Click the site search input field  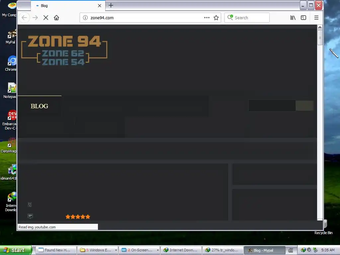coord(272,106)
